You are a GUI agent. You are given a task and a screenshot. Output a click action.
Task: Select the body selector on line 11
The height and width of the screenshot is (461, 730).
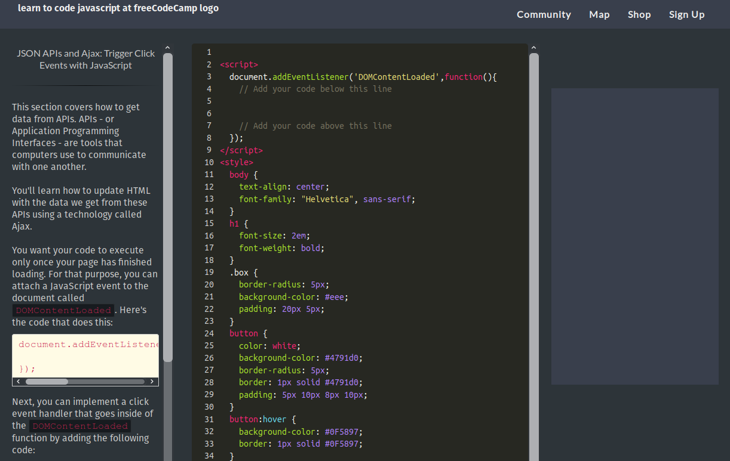tap(238, 174)
